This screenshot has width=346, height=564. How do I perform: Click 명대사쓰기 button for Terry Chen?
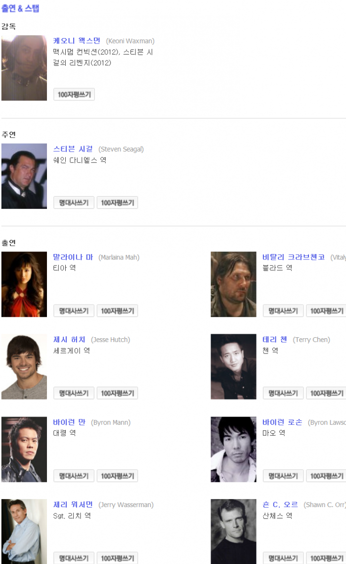pos(283,393)
